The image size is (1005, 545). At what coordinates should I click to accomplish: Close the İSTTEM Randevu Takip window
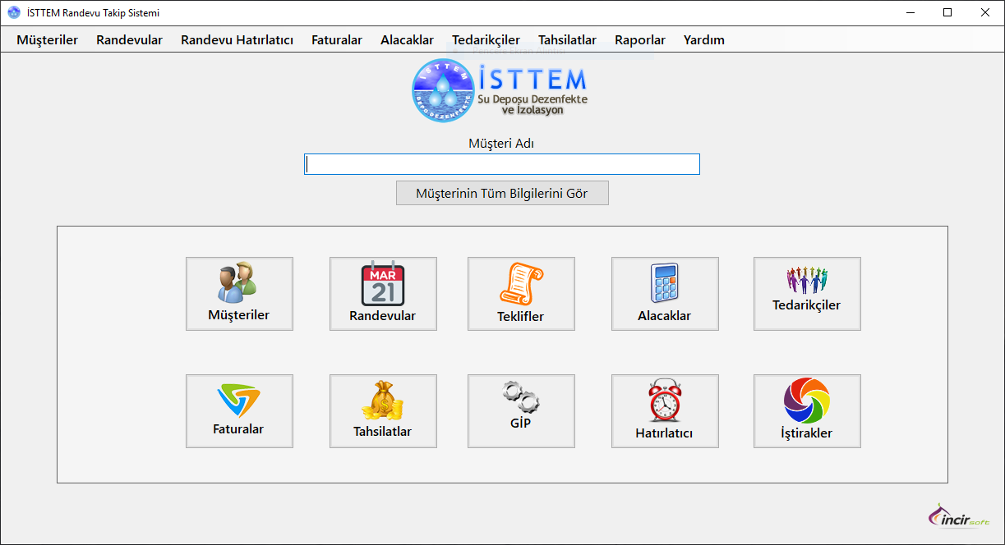[x=986, y=12]
